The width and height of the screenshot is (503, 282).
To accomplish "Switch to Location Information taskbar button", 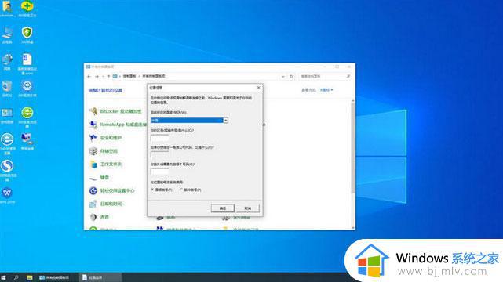I will [x=100, y=277].
